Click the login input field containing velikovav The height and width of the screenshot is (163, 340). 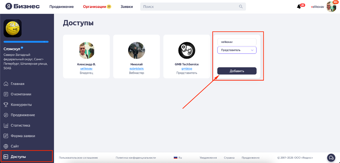237,42
